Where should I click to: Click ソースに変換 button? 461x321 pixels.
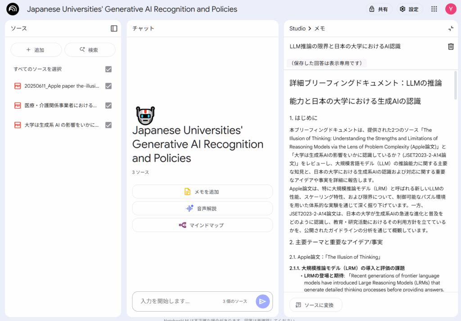316,305
